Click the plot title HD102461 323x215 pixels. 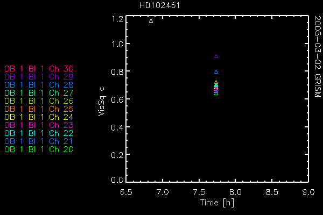coord(160,5)
